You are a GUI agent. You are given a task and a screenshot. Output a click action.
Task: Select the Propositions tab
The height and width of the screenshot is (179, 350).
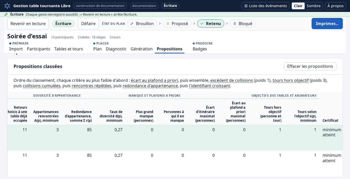point(170,49)
